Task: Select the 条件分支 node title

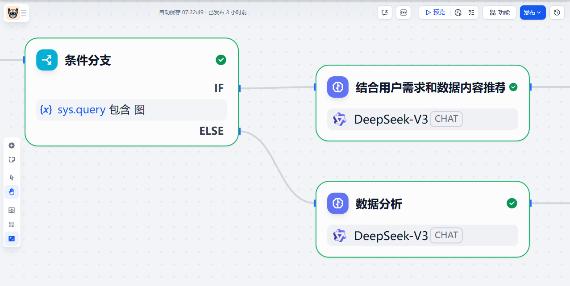Action: point(88,60)
